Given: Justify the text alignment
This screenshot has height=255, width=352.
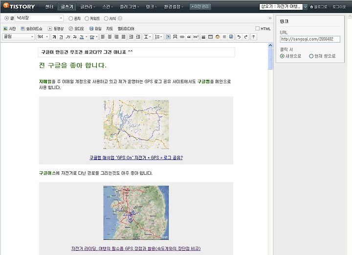Looking at the screenshot, I should point(124,37).
